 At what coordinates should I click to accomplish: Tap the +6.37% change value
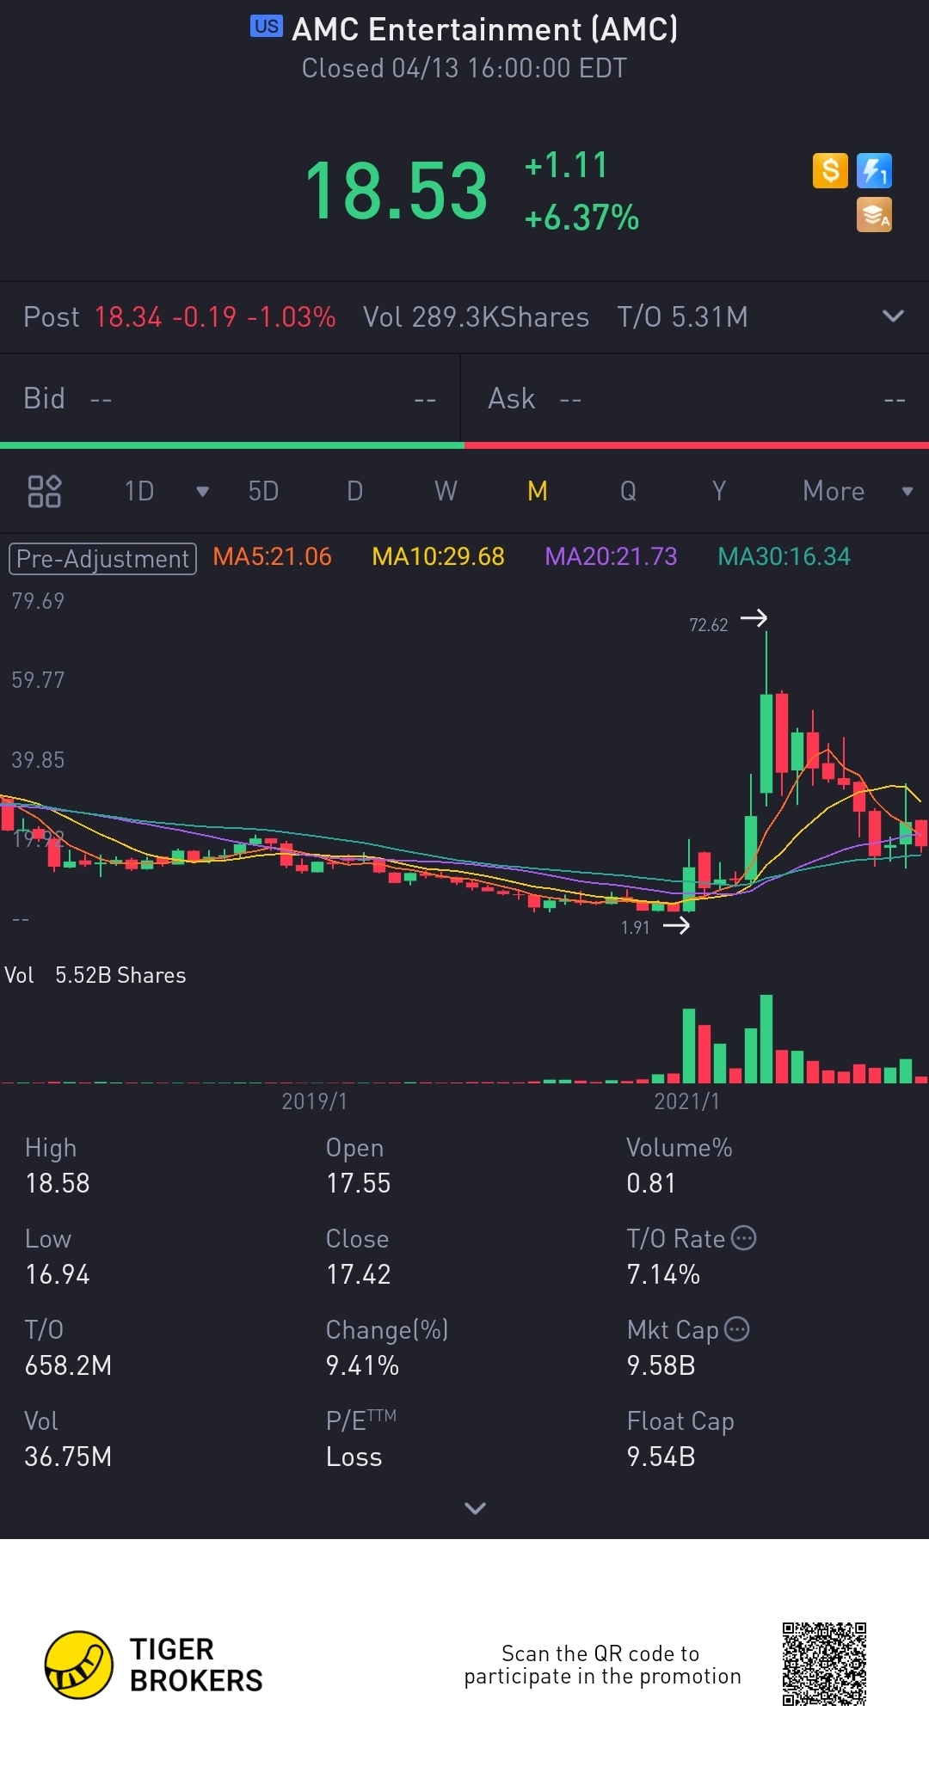pos(581,218)
